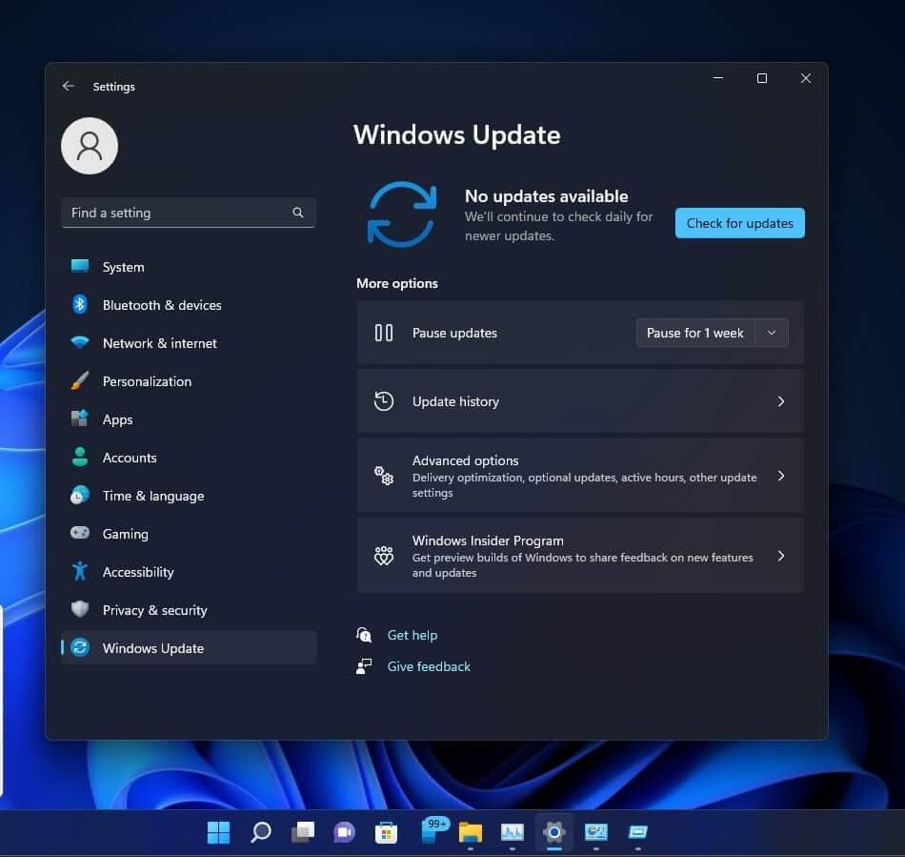Image resolution: width=905 pixels, height=857 pixels.
Task: Open Chat camera icon in taskbar
Action: click(345, 832)
